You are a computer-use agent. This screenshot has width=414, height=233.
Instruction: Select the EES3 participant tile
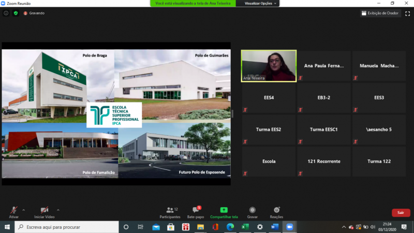[x=379, y=98]
